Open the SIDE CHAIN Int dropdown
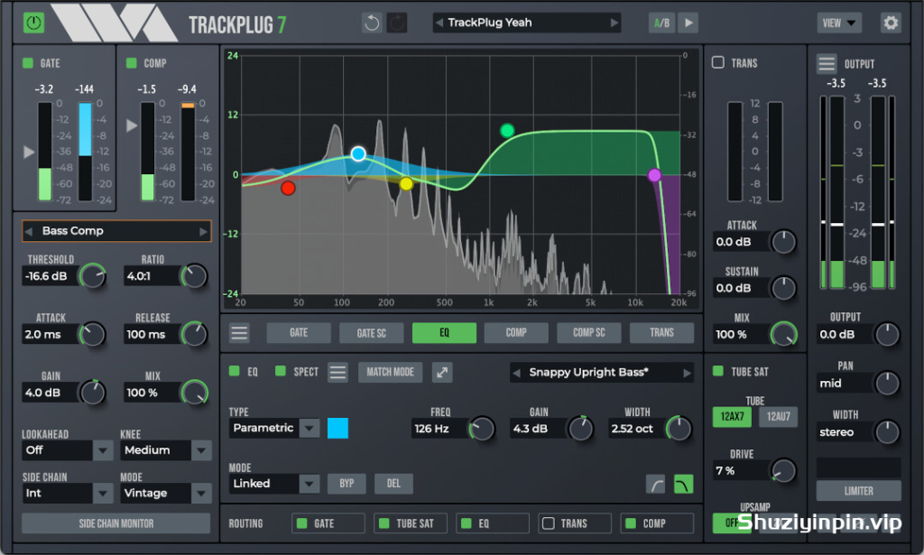The image size is (924, 555). [x=67, y=493]
